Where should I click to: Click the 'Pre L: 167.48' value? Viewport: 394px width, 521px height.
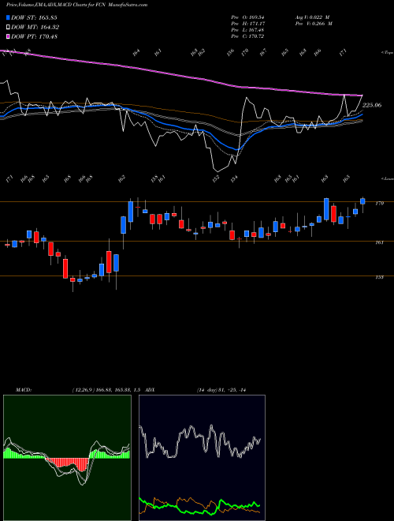click(247, 30)
